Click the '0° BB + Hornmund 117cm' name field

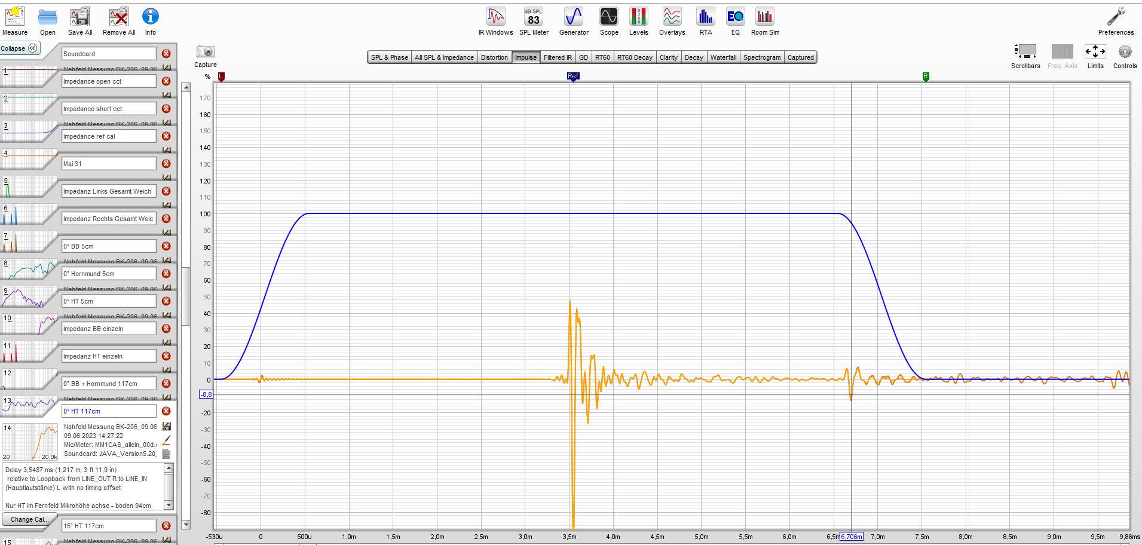coord(109,384)
